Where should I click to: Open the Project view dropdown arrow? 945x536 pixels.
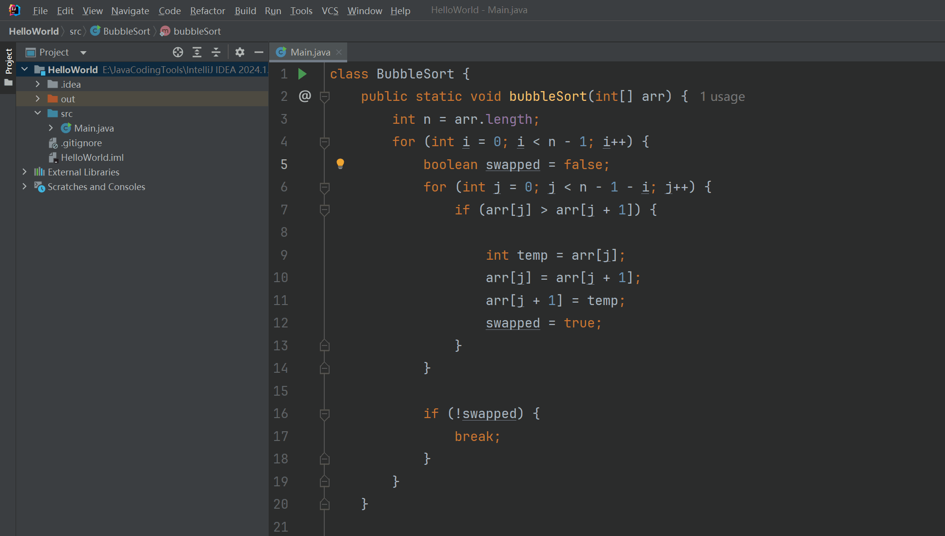coord(83,53)
